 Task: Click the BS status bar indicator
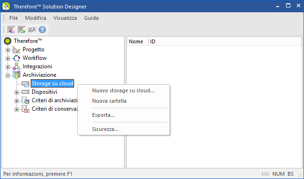click(x=290, y=174)
